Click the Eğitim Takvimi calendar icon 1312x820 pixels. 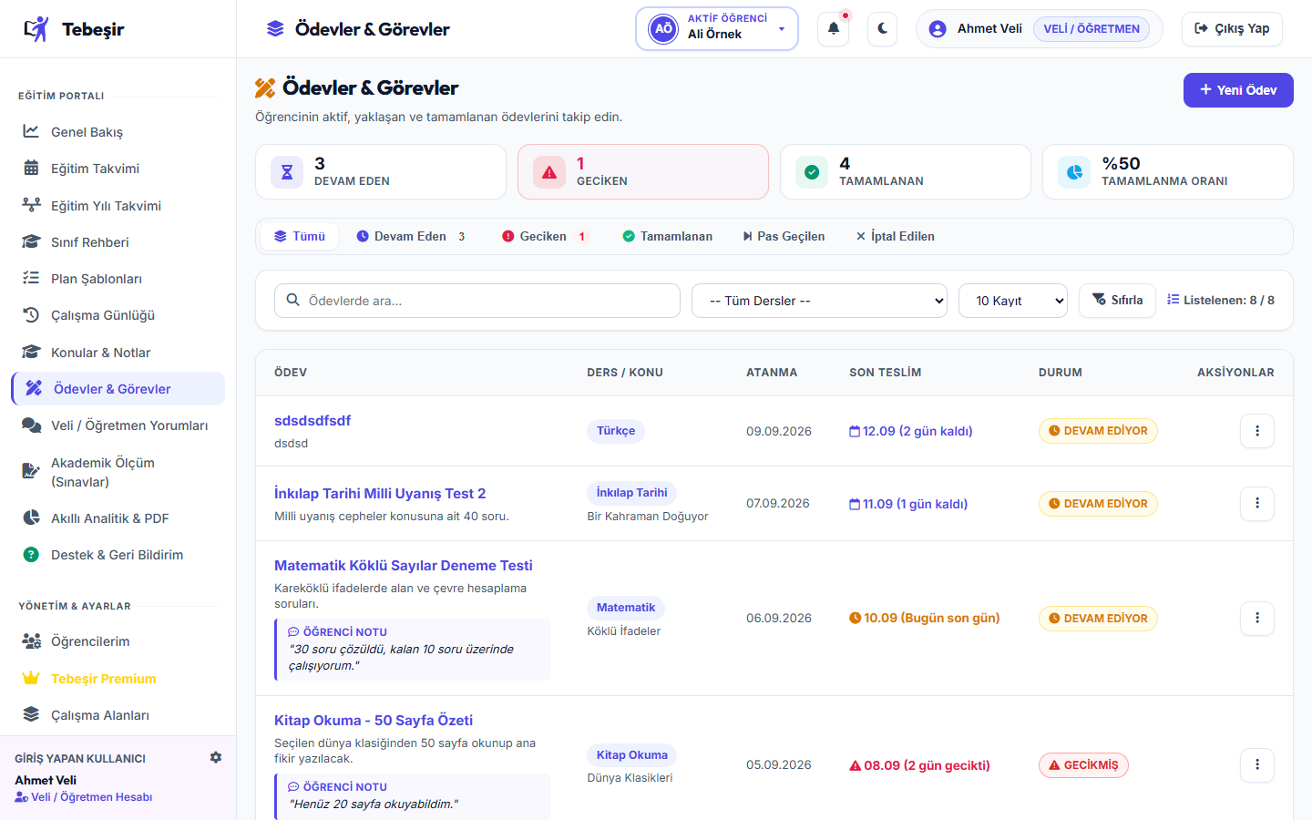click(31, 169)
